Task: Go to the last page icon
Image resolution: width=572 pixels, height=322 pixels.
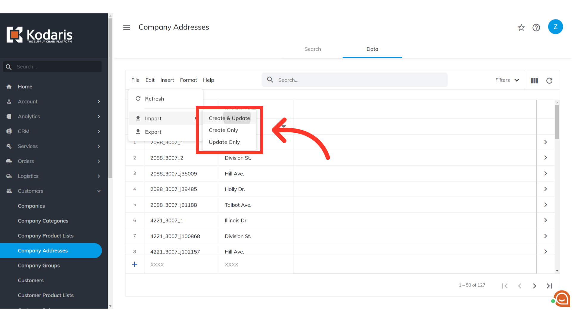Action: (x=549, y=286)
